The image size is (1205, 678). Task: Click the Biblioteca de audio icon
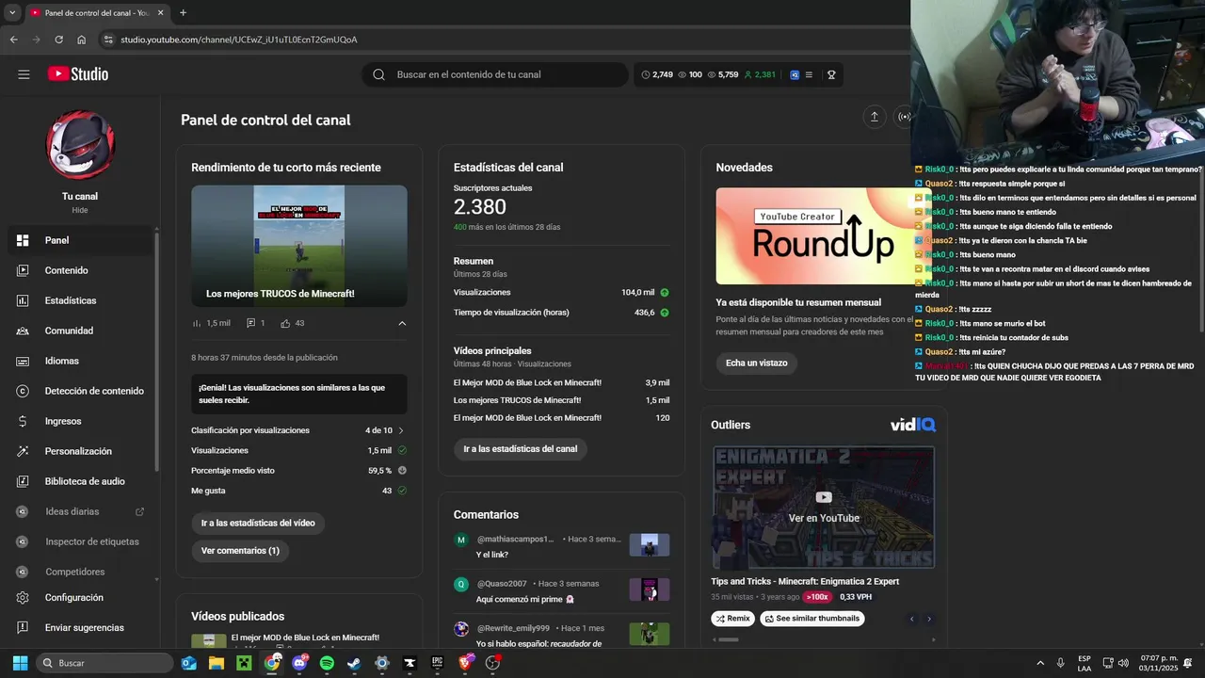pyautogui.click(x=23, y=481)
